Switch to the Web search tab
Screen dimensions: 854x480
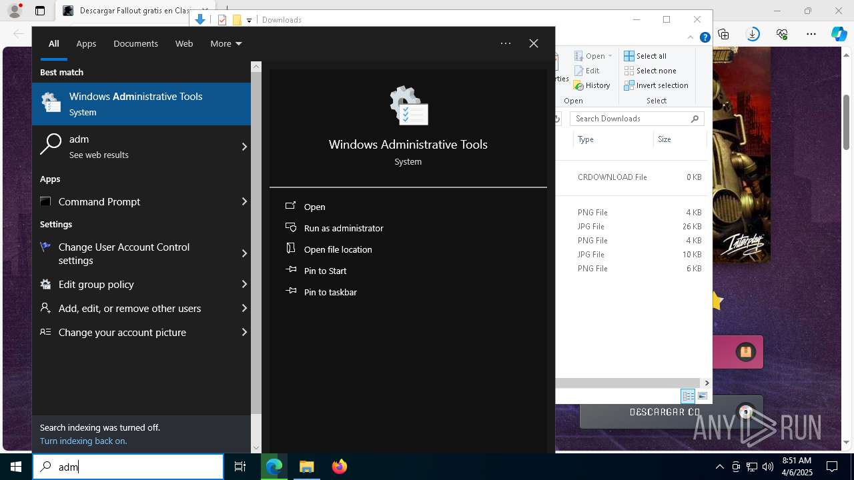(184, 43)
